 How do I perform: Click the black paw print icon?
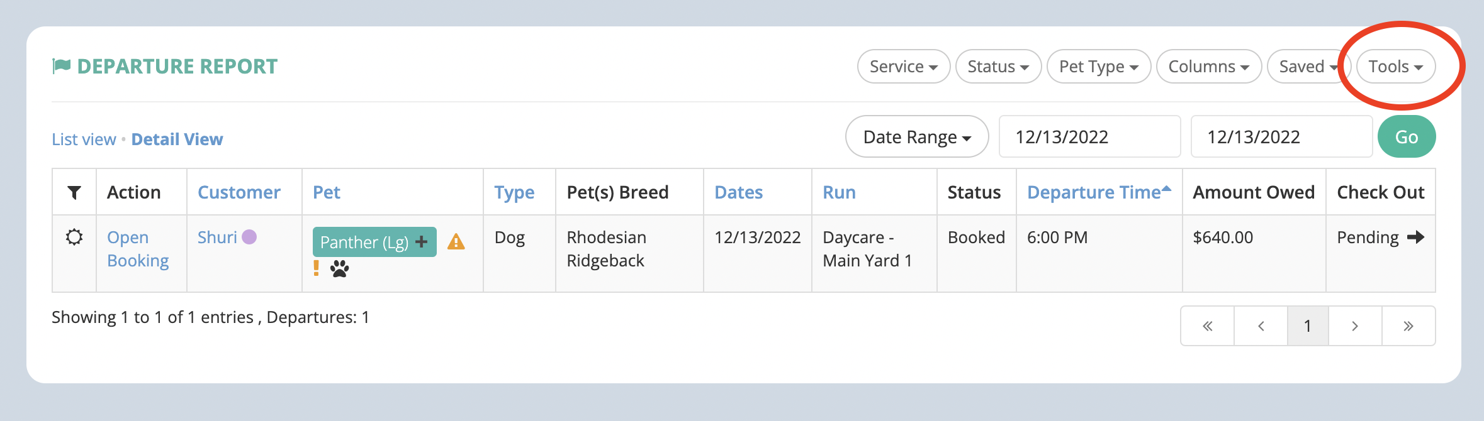point(340,269)
